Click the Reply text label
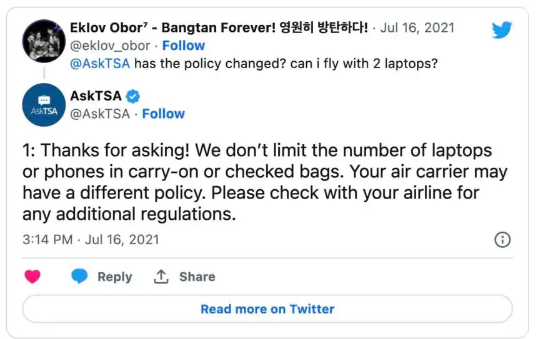Viewport: 538px width, 339px height. [x=114, y=277]
